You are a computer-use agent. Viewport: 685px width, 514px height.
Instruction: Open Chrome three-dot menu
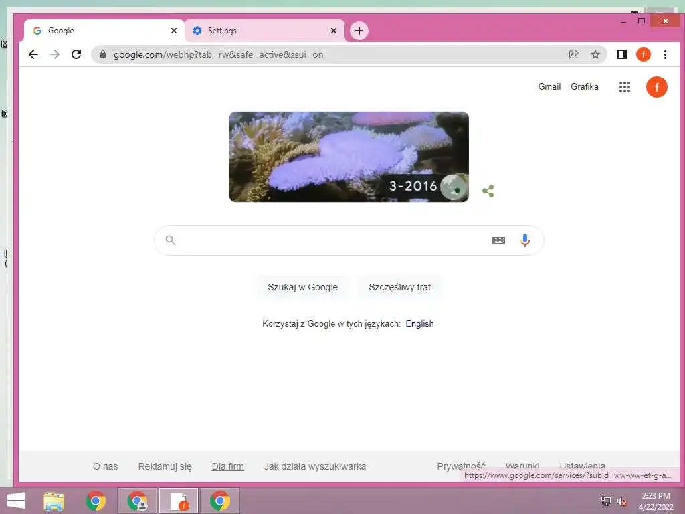tap(665, 54)
